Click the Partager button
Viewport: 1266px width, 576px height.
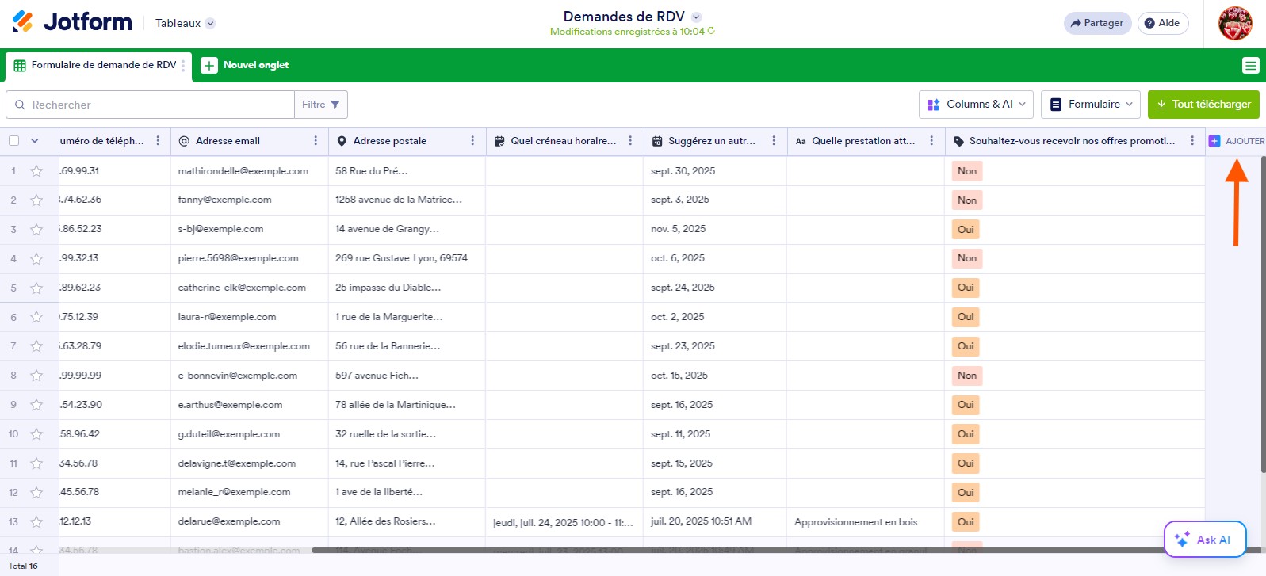pos(1096,23)
